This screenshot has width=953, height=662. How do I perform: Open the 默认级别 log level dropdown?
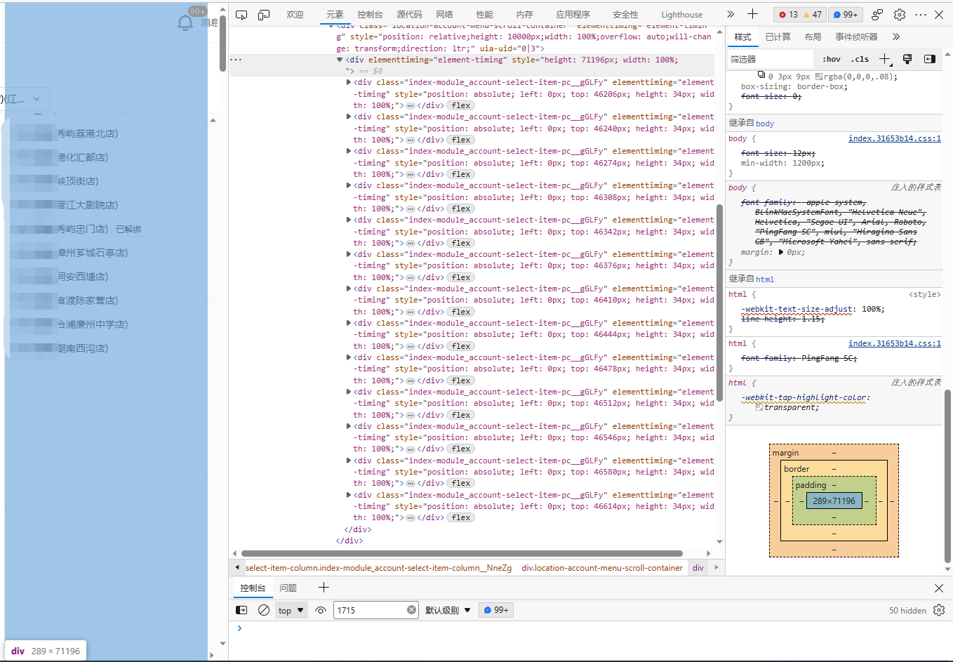(x=448, y=610)
